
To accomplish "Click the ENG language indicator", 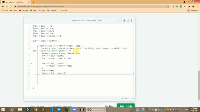I will pos(187,110).
